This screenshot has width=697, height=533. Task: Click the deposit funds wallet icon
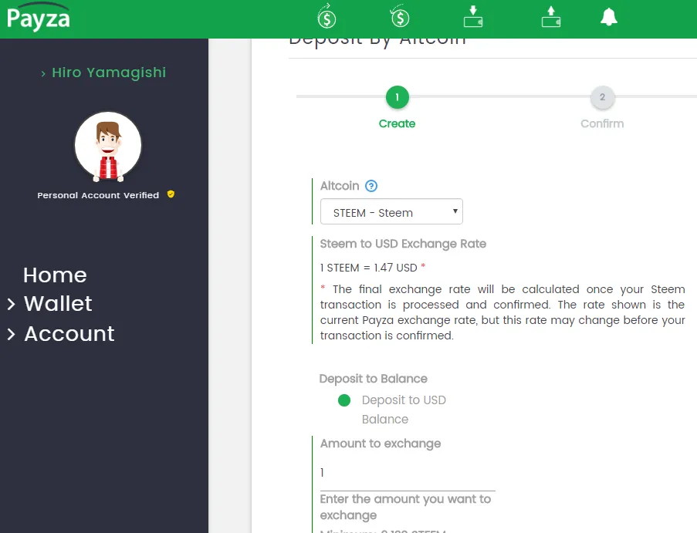click(x=473, y=16)
